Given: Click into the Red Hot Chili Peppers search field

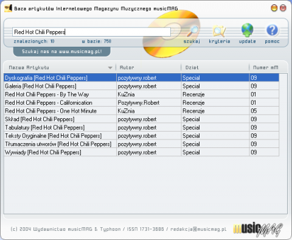Looking at the screenshot, I should 91,32.
